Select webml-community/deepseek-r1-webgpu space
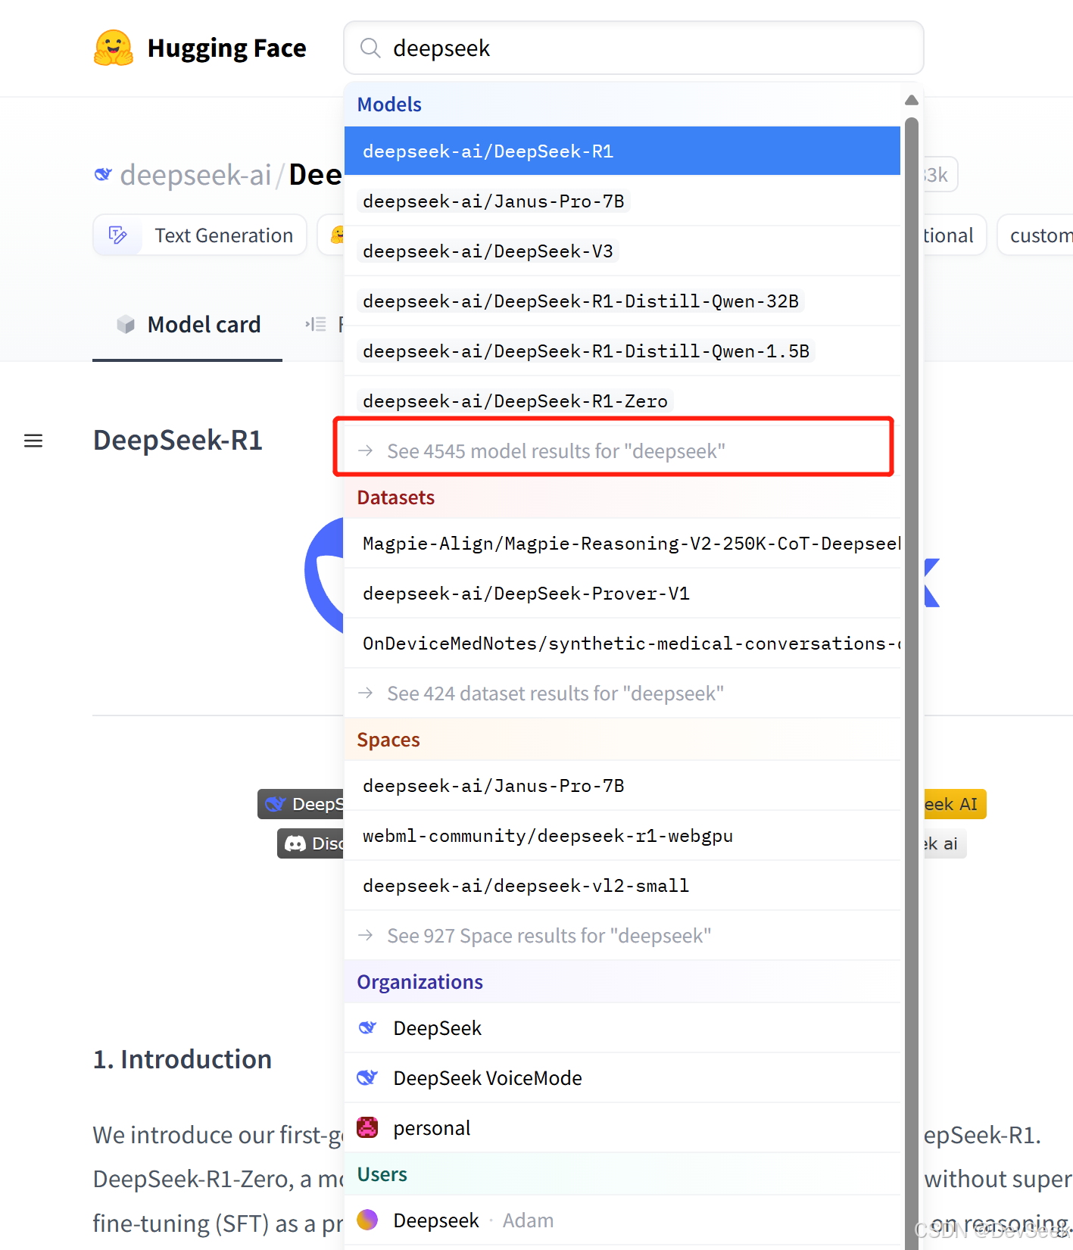 coord(622,835)
